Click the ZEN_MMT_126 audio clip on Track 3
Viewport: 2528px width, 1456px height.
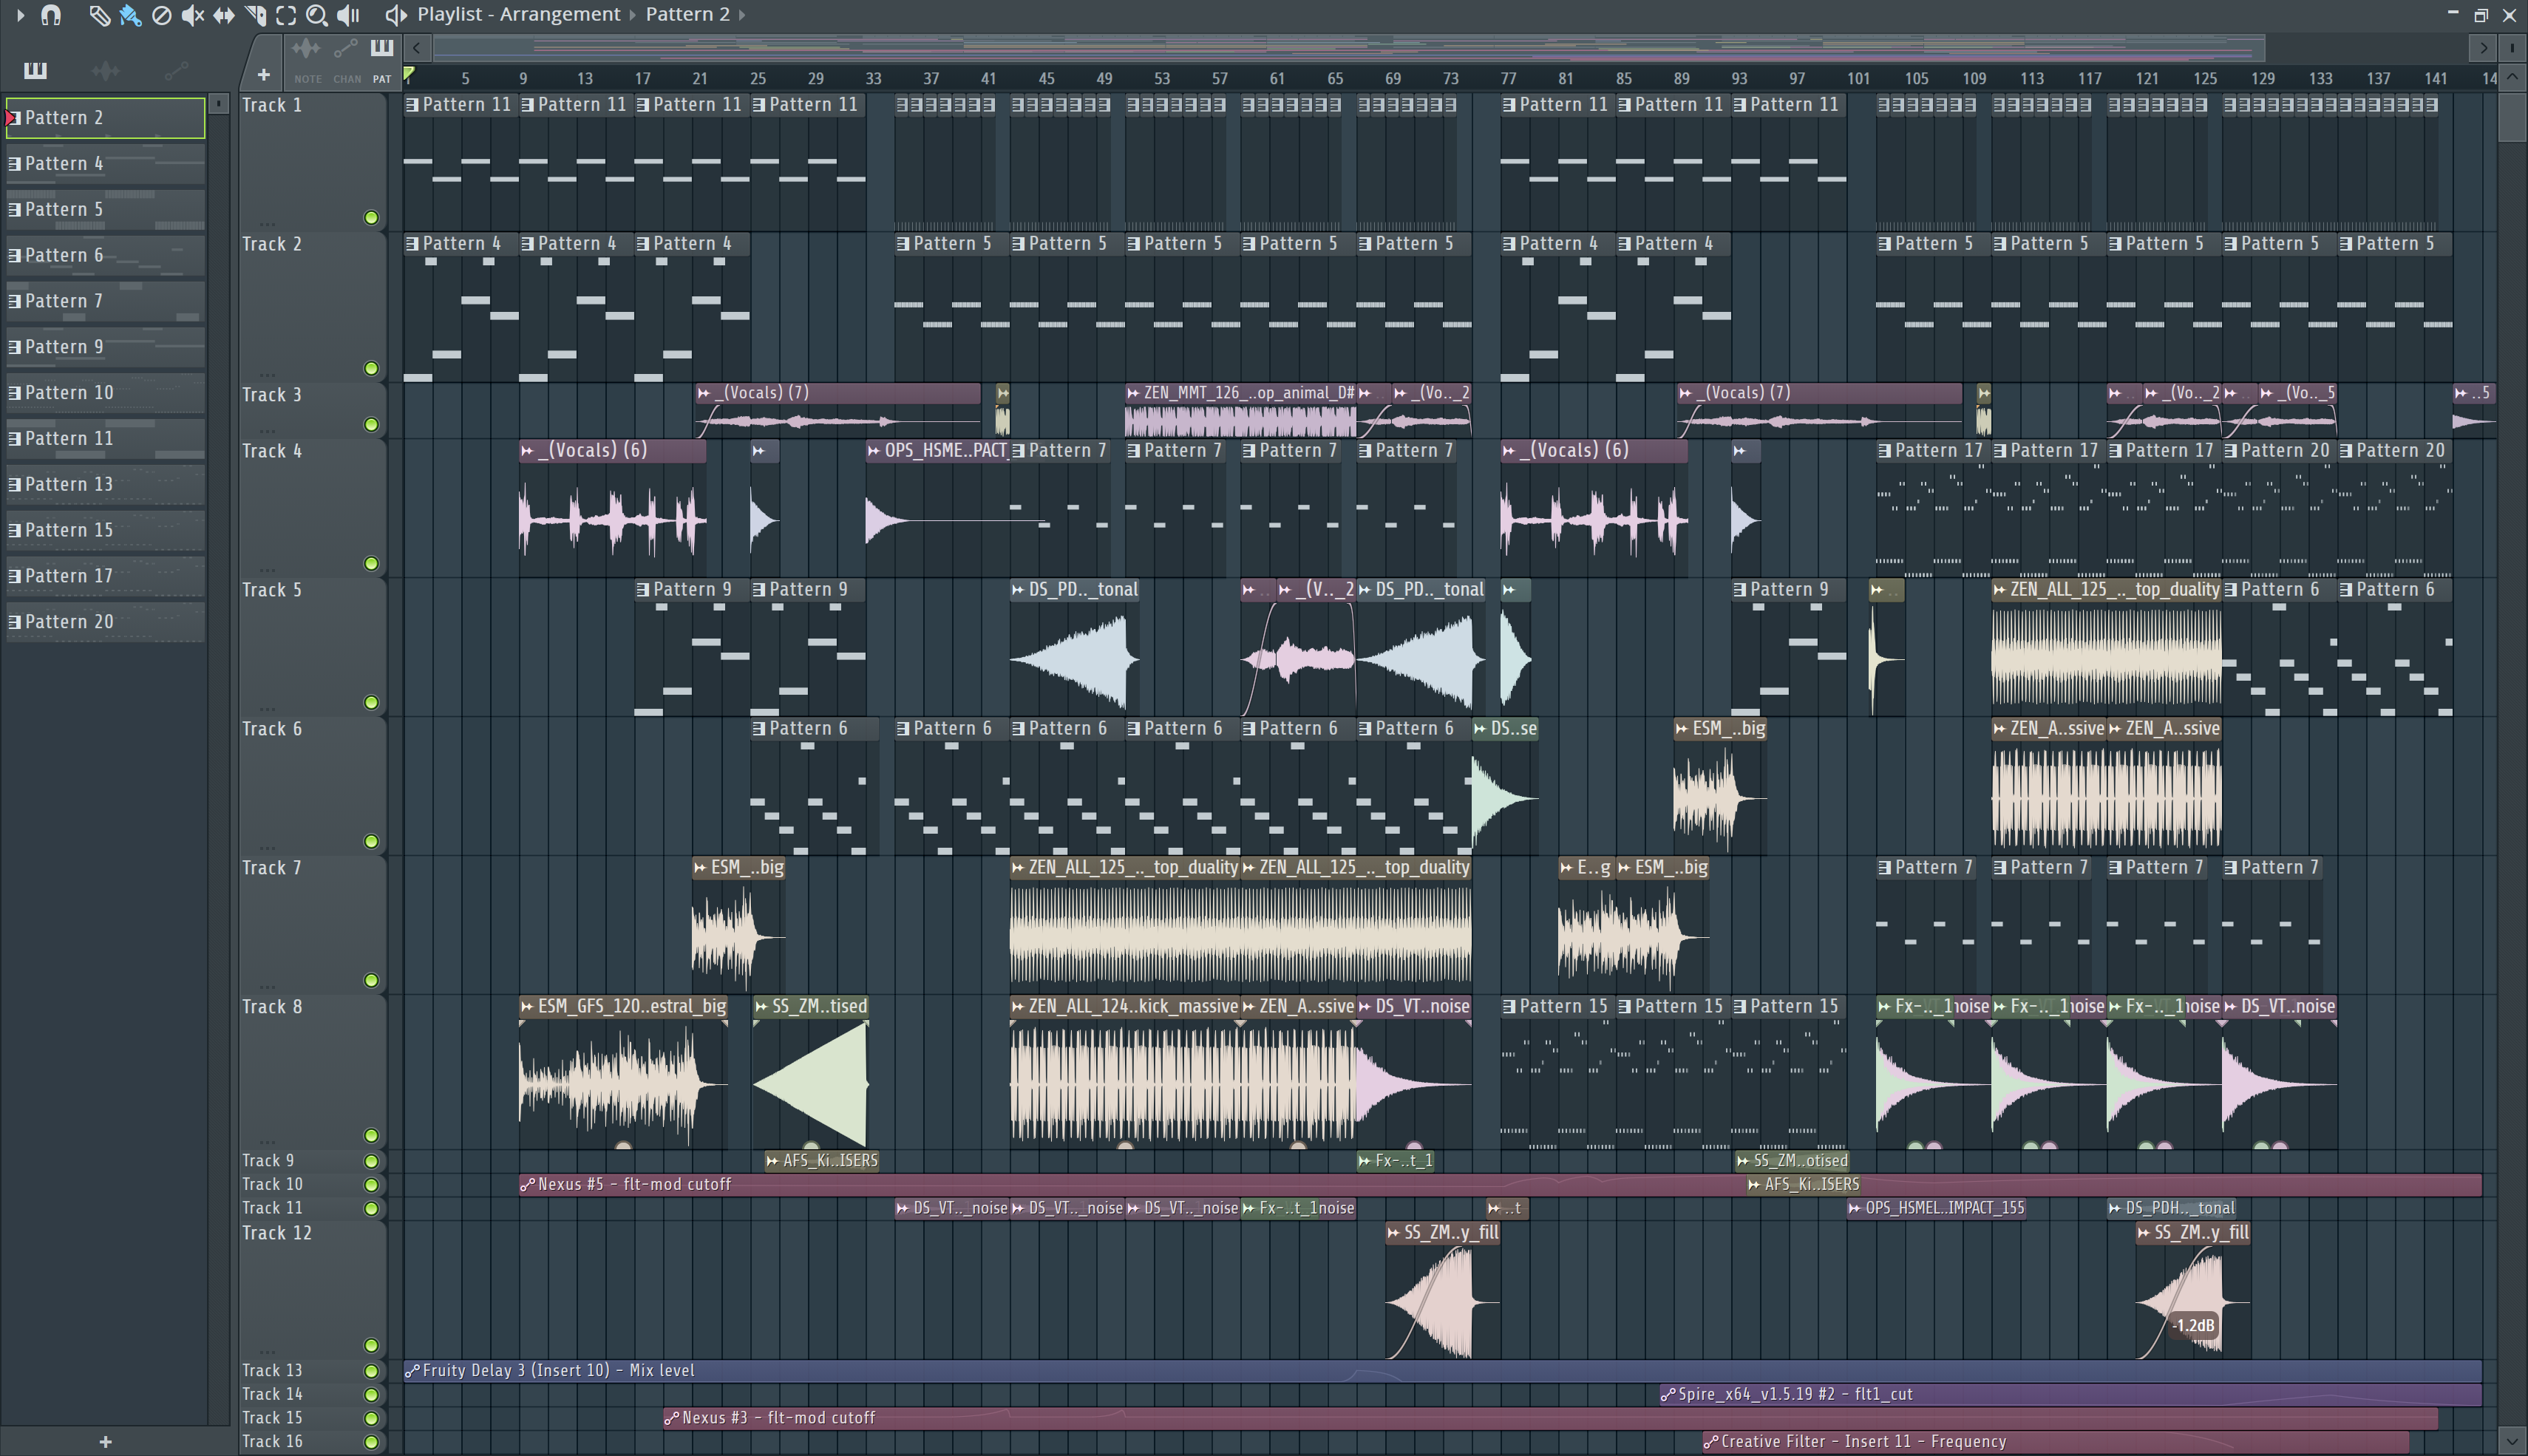(x=1241, y=412)
